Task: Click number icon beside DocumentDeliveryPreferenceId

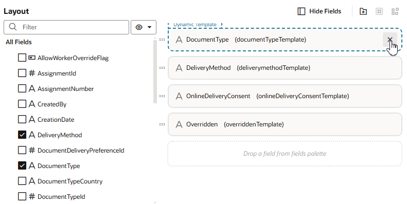Action: (32, 151)
